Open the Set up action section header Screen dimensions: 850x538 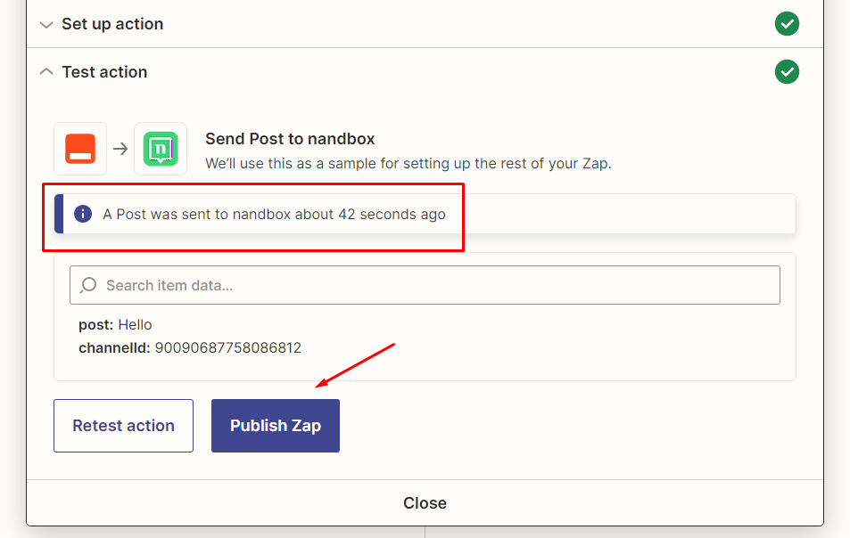pos(112,24)
